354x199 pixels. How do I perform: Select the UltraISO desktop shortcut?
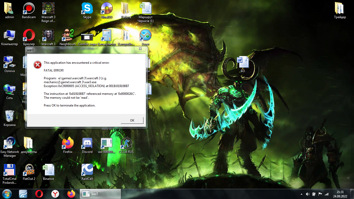(x=107, y=11)
